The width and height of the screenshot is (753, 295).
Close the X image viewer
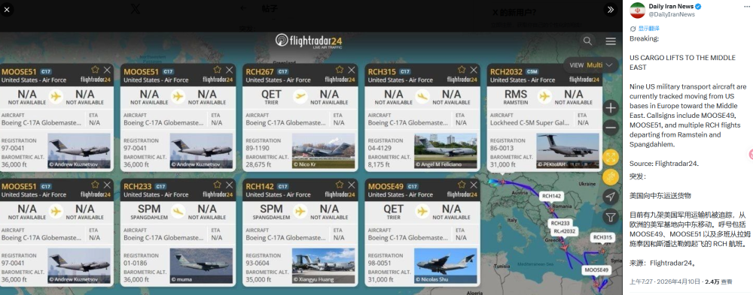coord(7,10)
